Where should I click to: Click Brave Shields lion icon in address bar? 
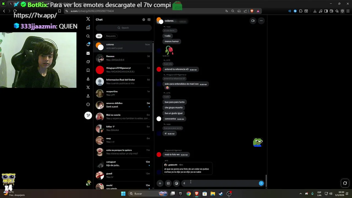point(252,11)
